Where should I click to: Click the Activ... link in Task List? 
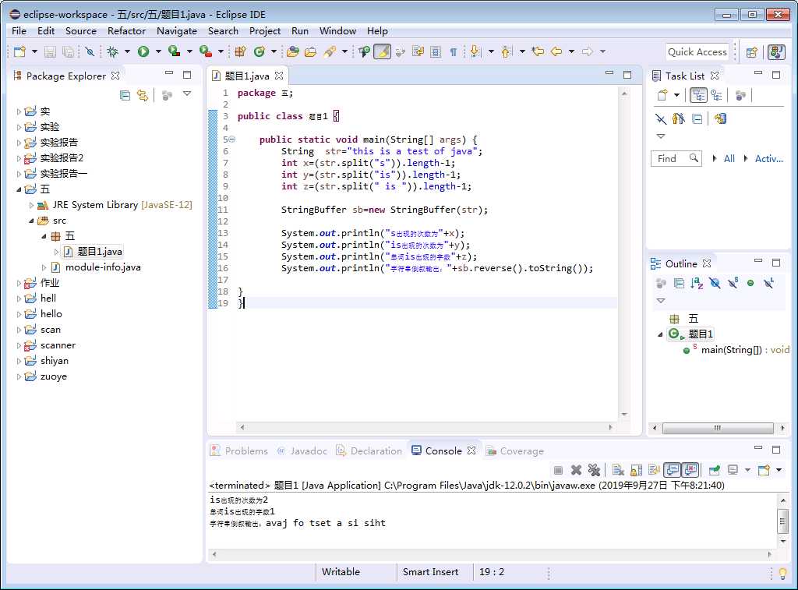click(x=768, y=159)
